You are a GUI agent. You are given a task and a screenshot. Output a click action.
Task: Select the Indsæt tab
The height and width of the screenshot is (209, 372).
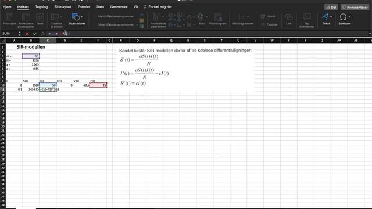click(23, 7)
